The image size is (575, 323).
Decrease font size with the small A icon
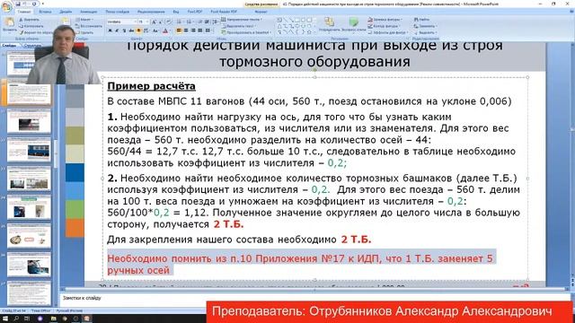161,22
